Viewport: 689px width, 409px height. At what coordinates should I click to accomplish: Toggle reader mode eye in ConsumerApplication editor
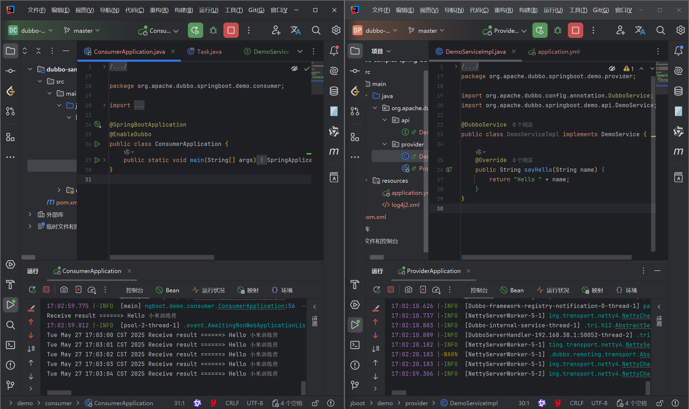pos(294,68)
